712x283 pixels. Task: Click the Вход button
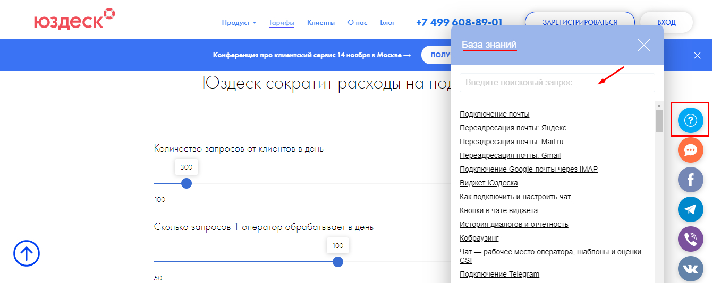(x=666, y=22)
